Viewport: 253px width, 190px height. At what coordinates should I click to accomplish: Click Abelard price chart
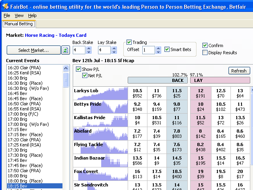pos(100,134)
